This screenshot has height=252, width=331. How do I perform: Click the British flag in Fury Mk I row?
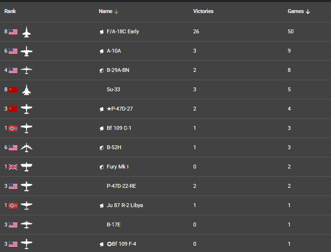13,167
